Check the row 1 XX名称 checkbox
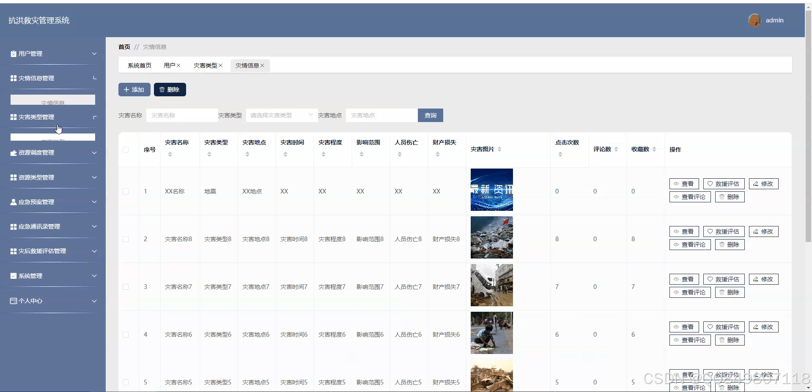Image resolution: width=812 pixels, height=392 pixels. point(126,191)
